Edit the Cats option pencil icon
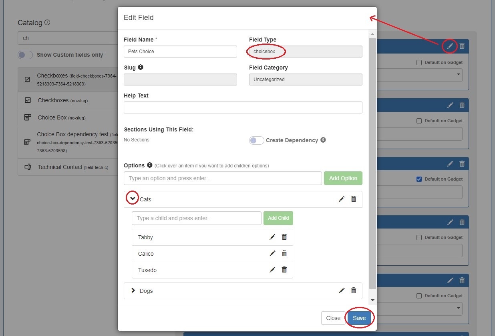495x336 pixels. point(342,199)
